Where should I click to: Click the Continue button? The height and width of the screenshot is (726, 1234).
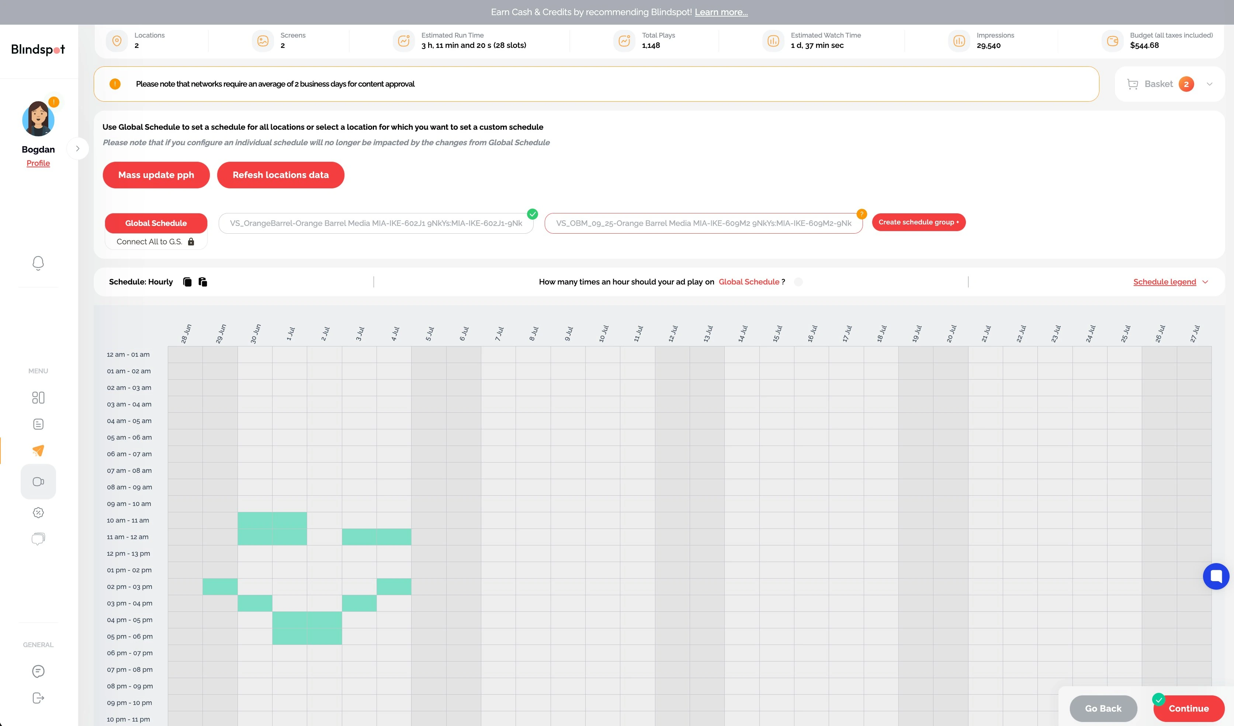point(1189,708)
